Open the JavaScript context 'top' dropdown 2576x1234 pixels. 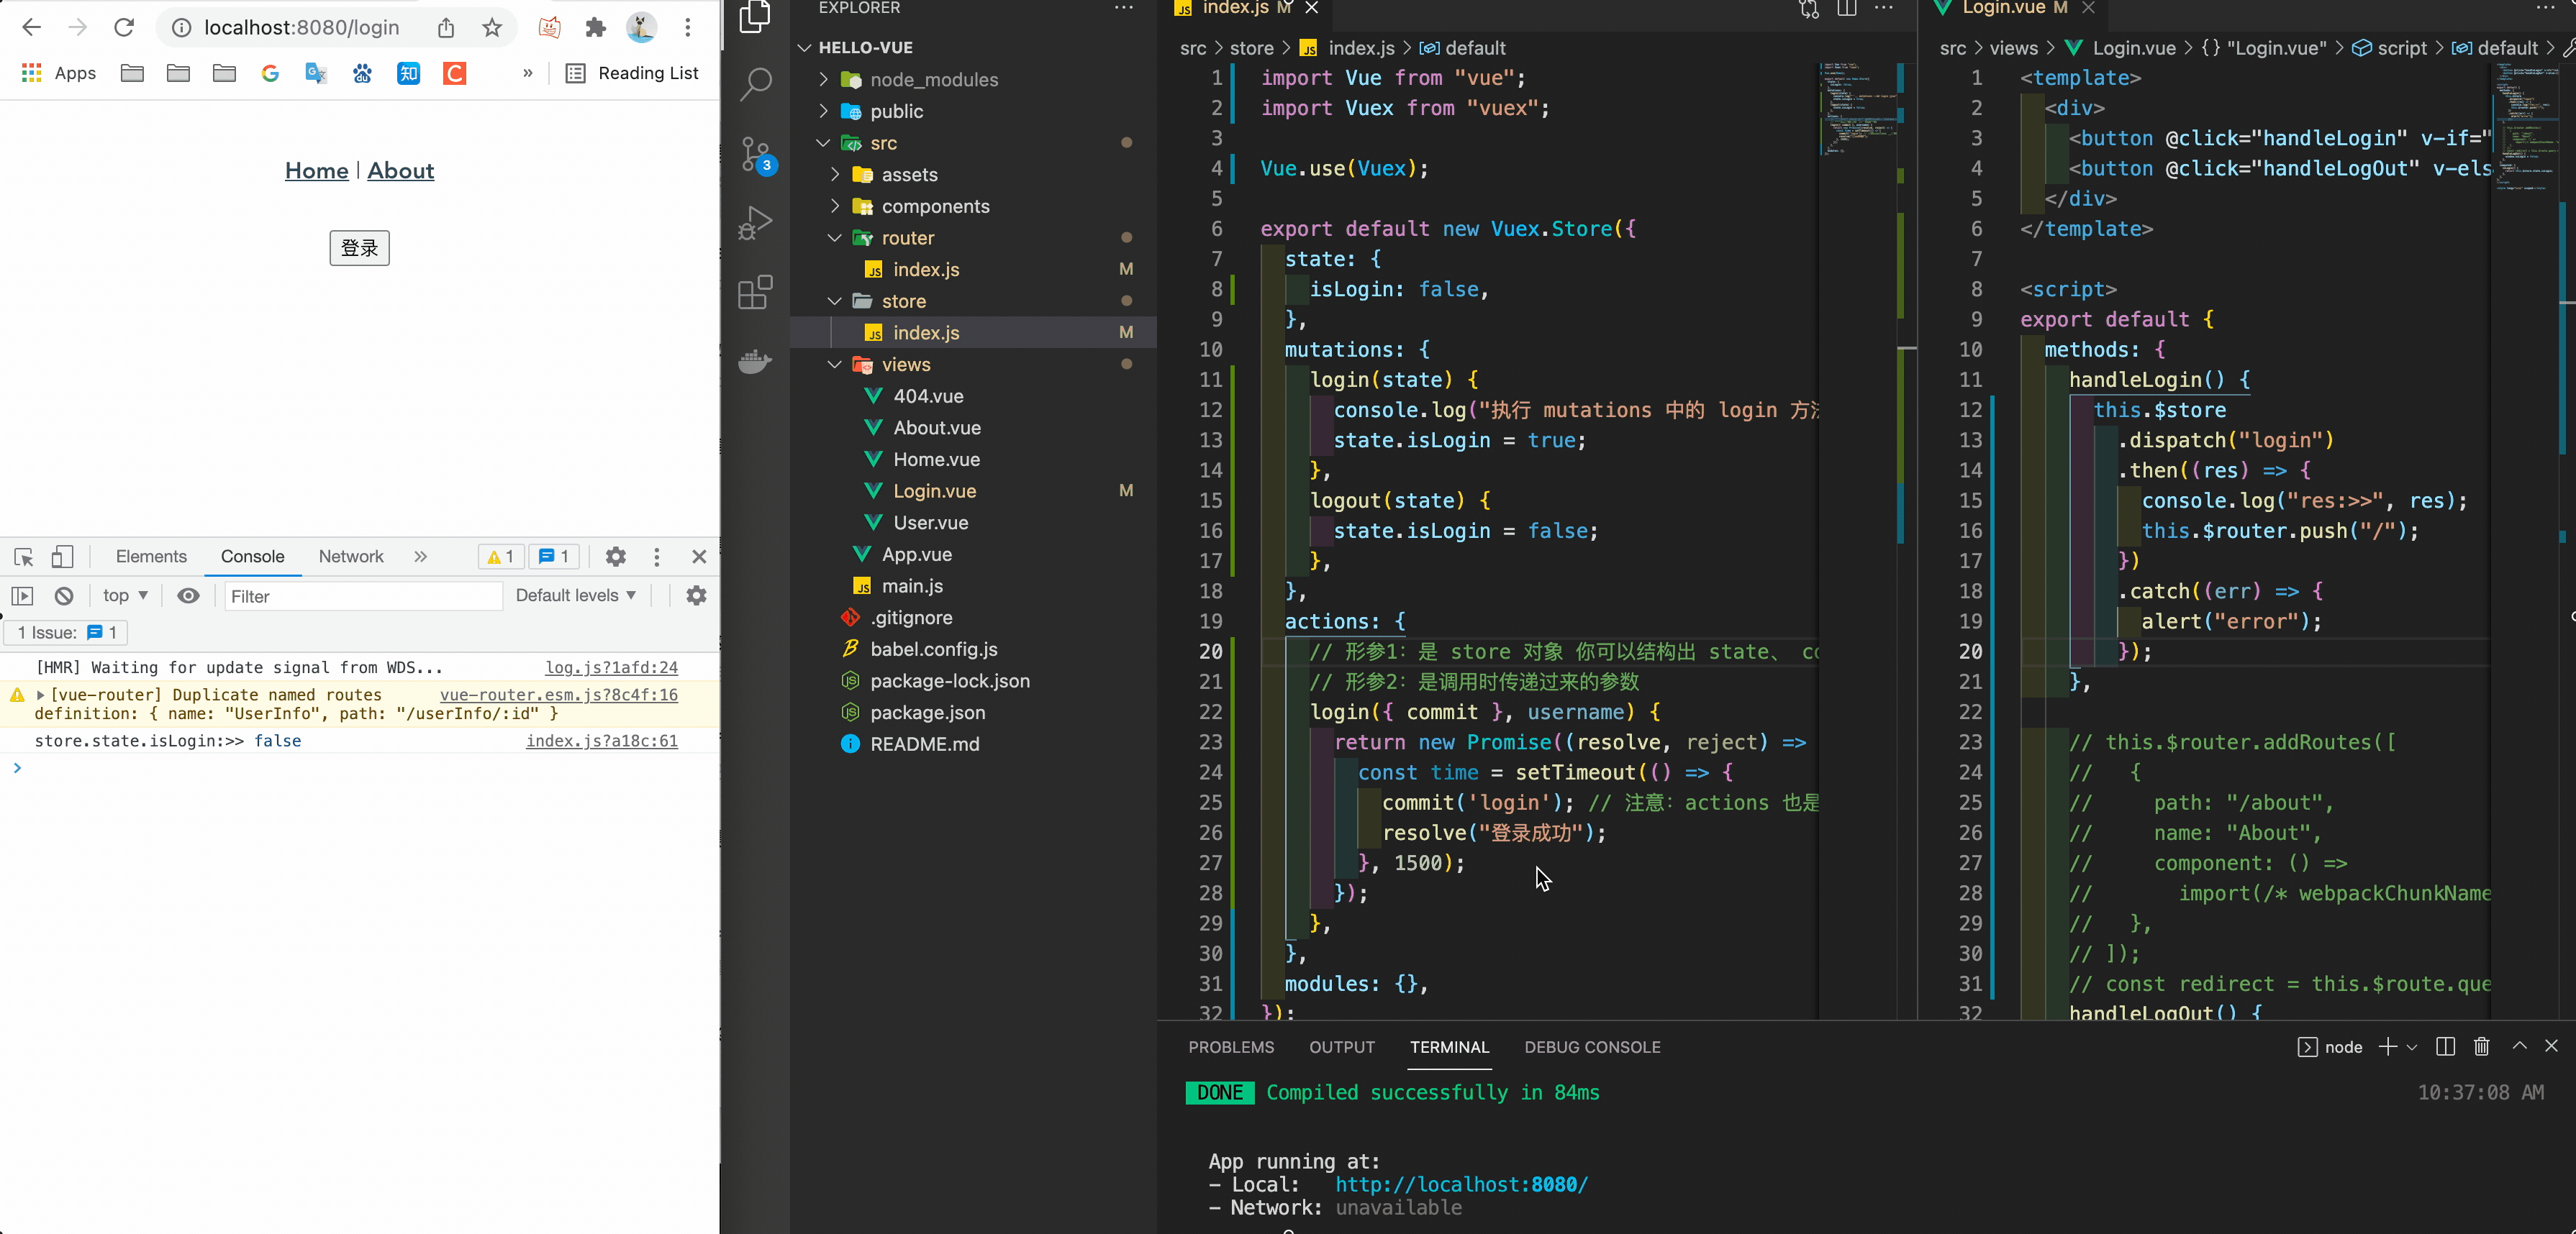pos(125,595)
